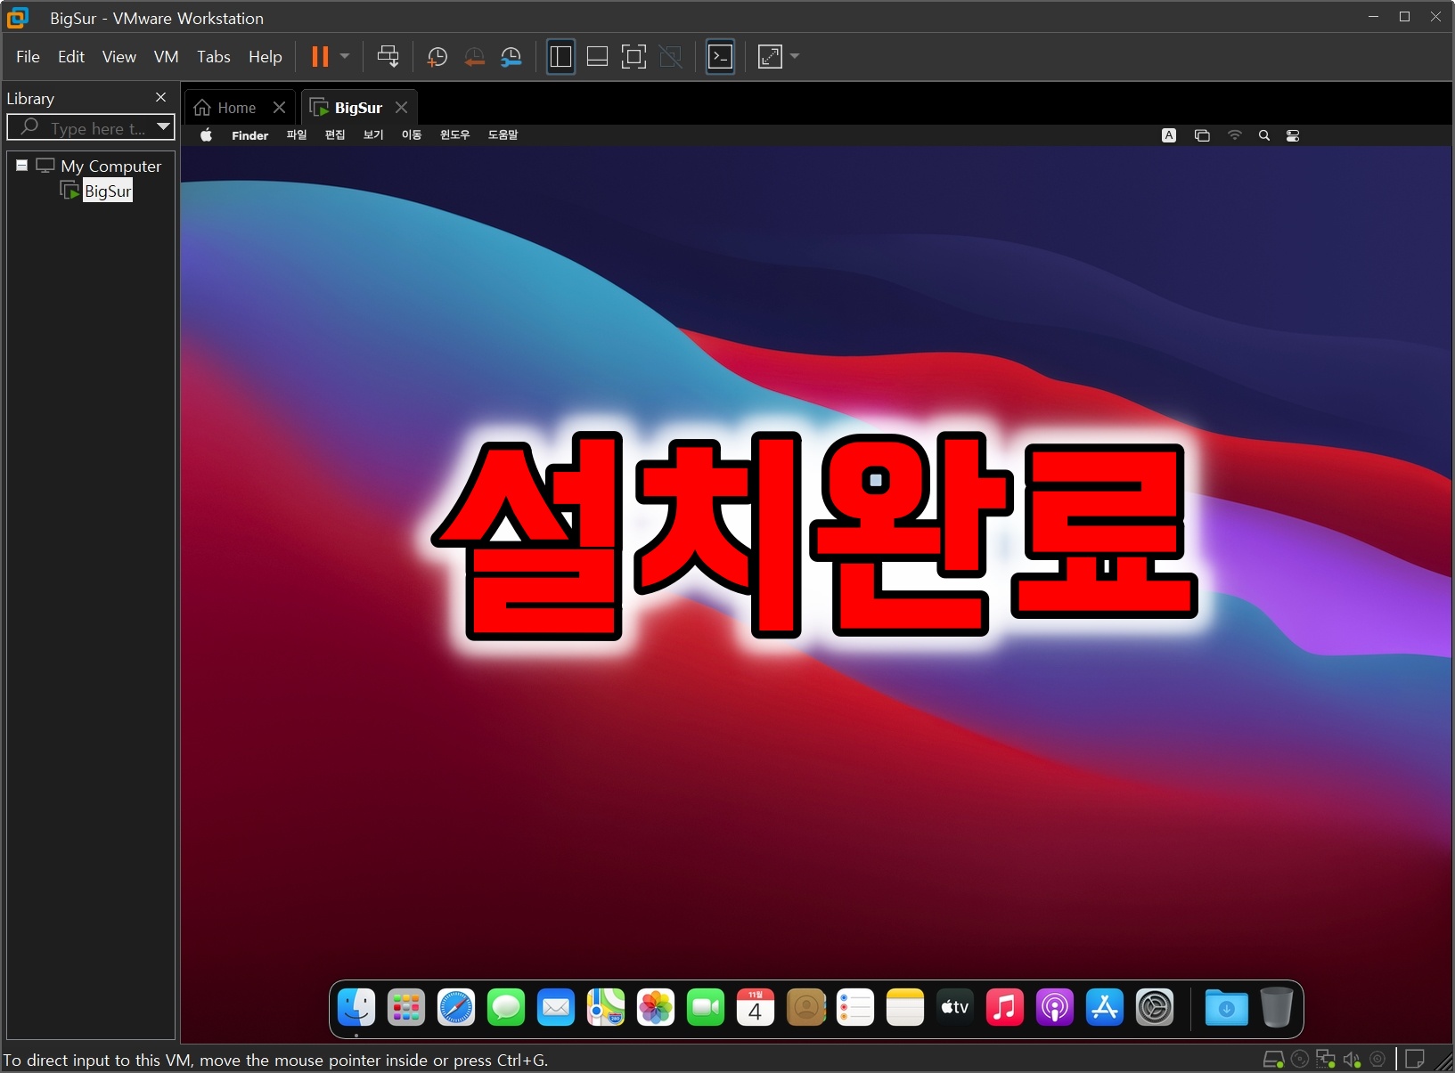This screenshot has height=1073, width=1455.
Task: Open System Preferences from the Dock
Action: pyautogui.click(x=1155, y=1008)
